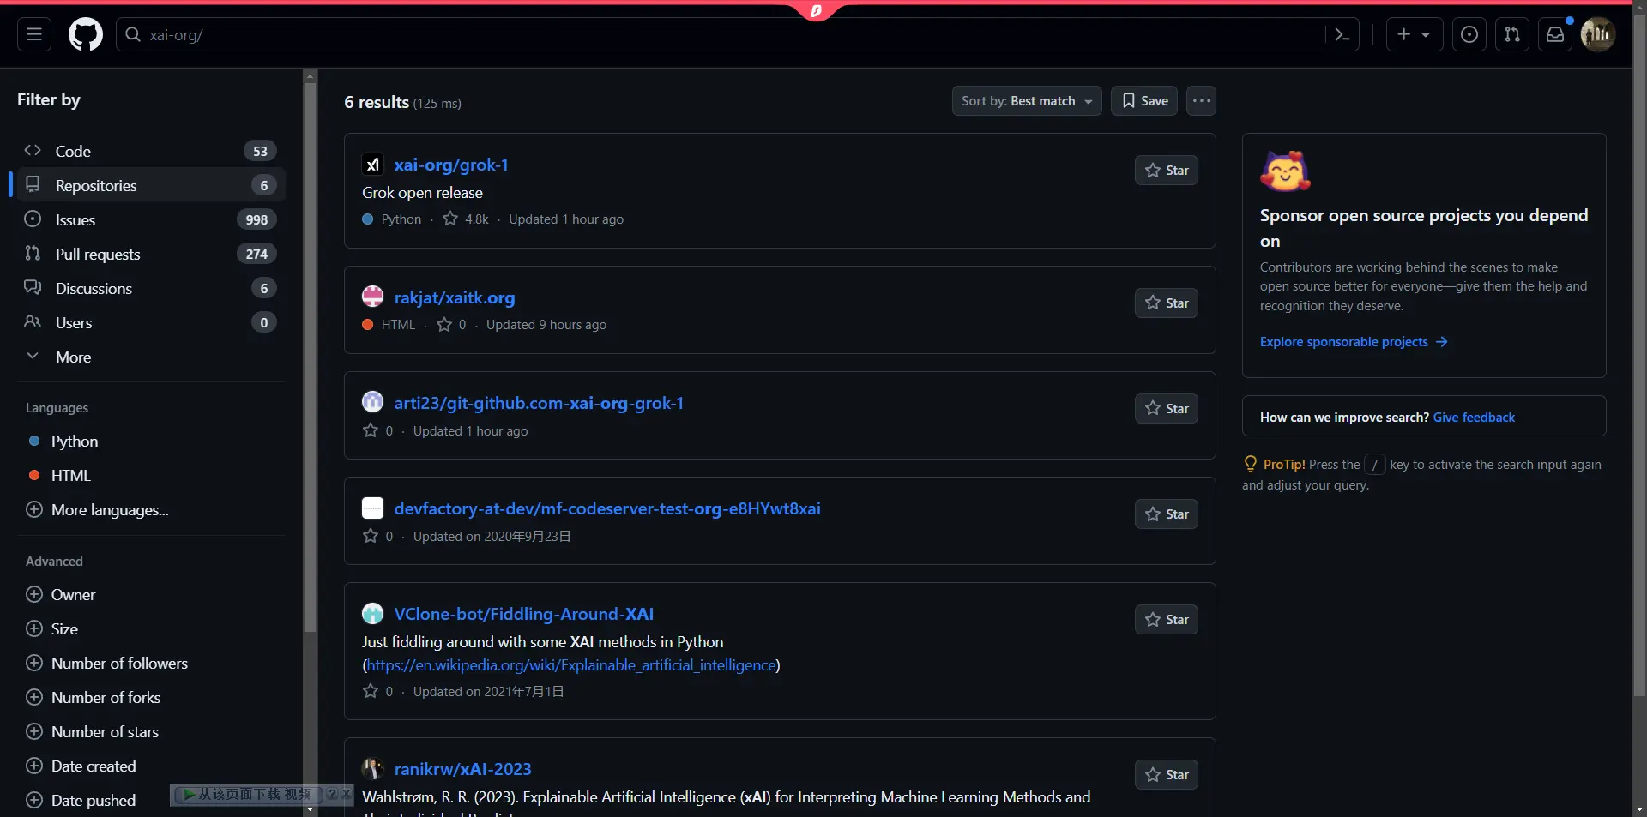Image resolution: width=1647 pixels, height=817 pixels.
Task: Click the Date created filter label
Action: click(x=94, y=766)
